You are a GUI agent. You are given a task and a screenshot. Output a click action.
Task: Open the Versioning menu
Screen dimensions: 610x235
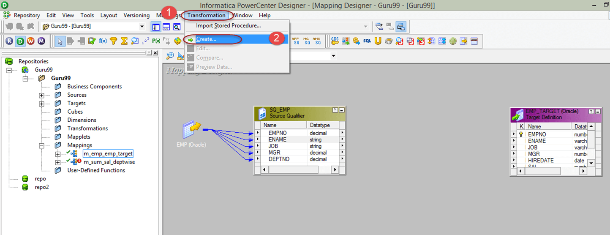[136, 15]
